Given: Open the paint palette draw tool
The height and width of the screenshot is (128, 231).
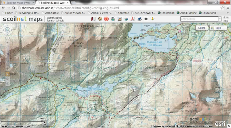Looking at the screenshot, I should point(100,19).
